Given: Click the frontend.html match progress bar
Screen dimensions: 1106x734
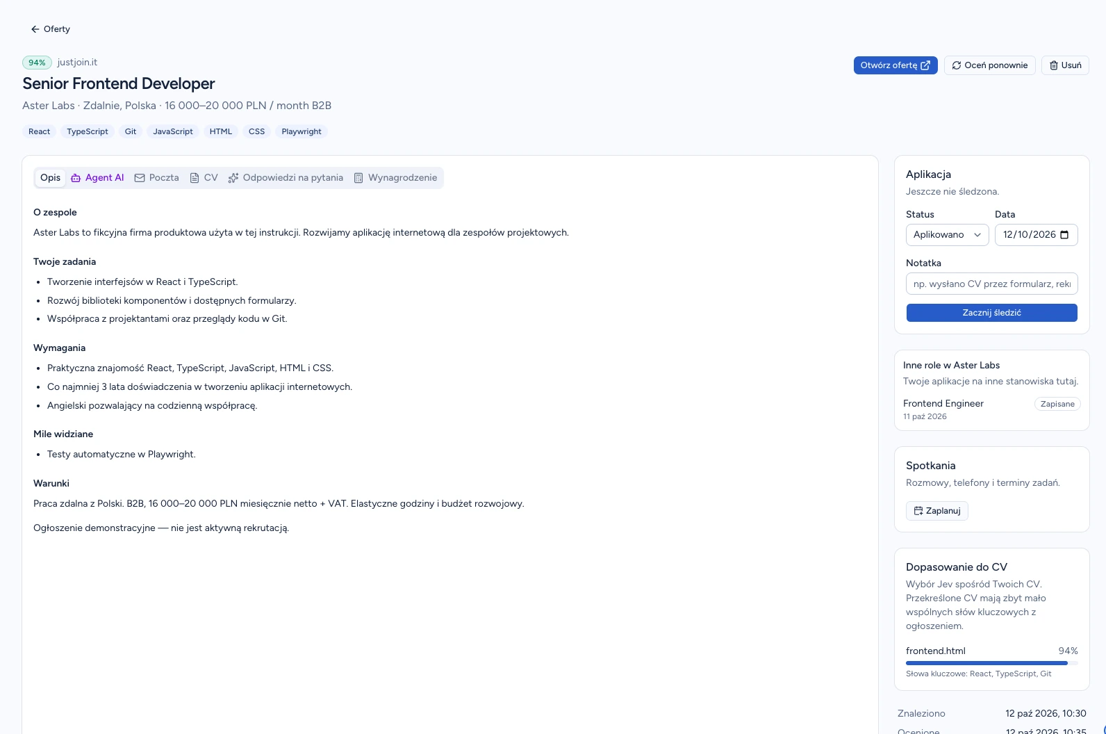Looking at the screenshot, I should tap(992, 663).
